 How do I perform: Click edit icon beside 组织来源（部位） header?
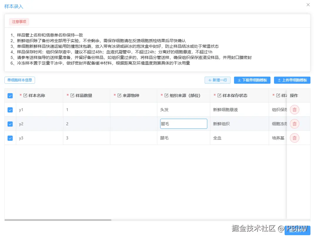(x=166, y=95)
